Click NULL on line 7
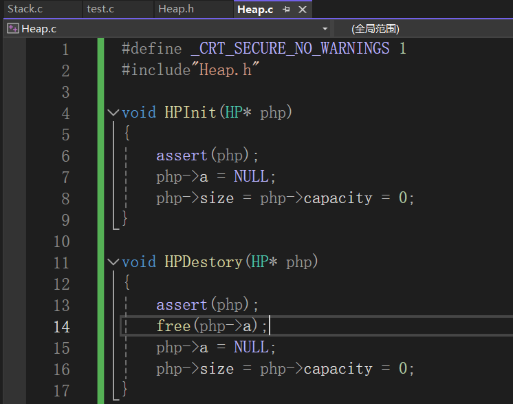This screenshot has width=513, height=404. 251,176
